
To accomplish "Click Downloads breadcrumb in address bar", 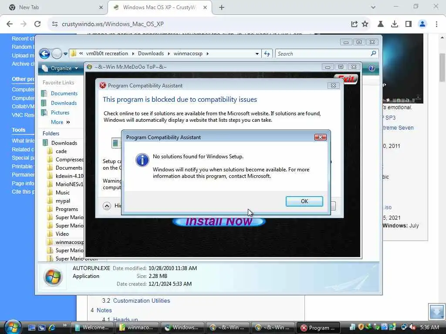I will coord(151,53).
